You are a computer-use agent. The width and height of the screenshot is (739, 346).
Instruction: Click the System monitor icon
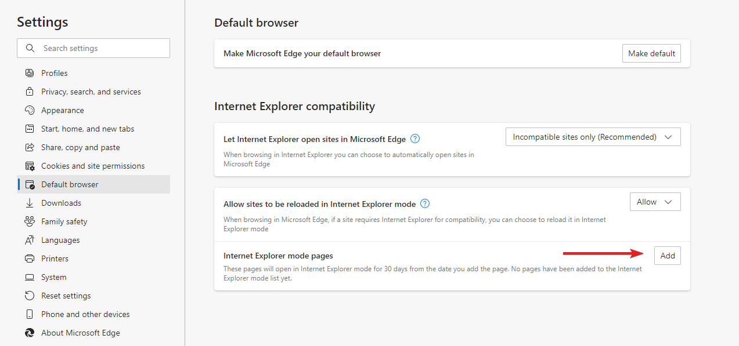click(30, 277)
